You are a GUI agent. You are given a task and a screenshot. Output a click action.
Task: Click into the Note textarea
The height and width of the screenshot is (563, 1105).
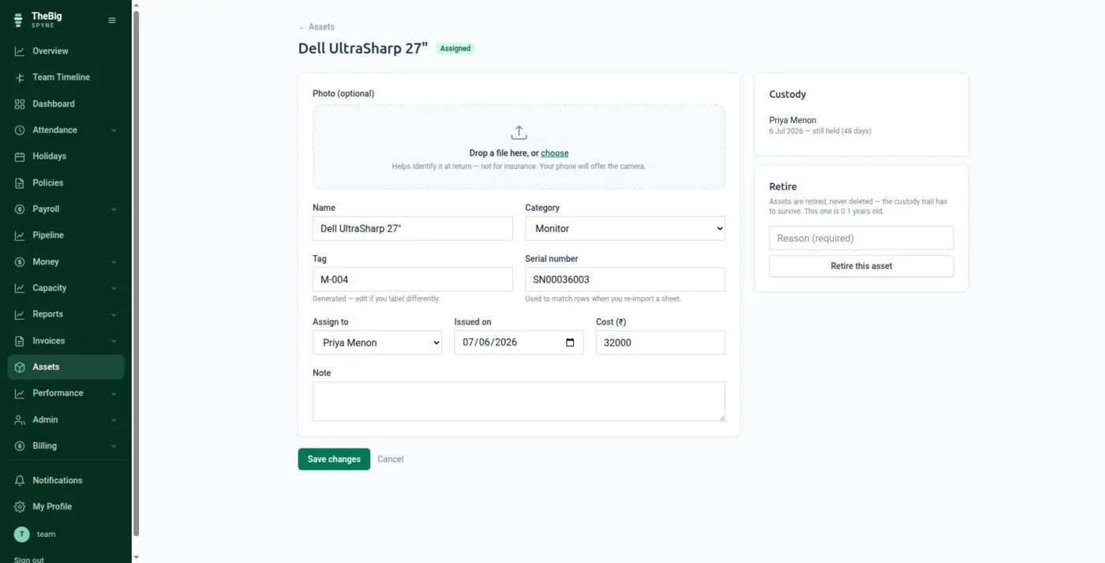pos(519,401)
